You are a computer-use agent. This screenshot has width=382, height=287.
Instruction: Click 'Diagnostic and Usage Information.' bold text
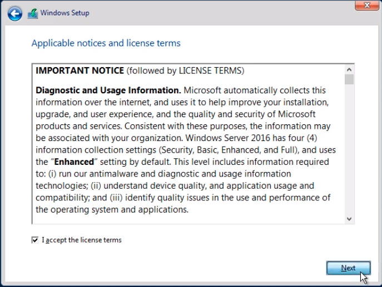(x=108, y=90)
